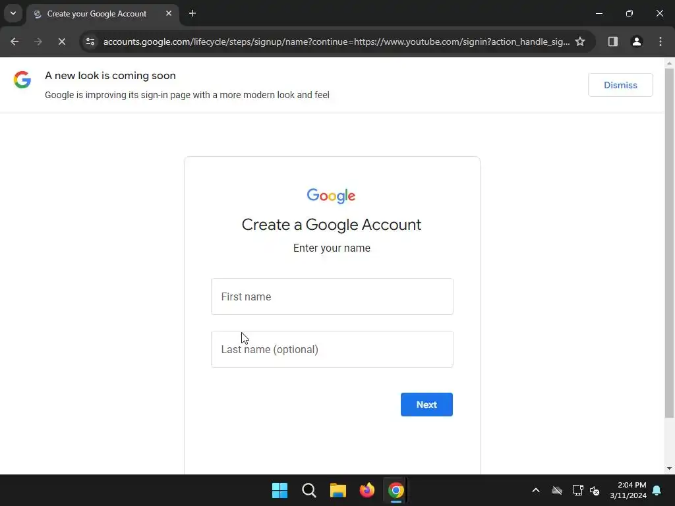Screen dimensions: 675x506
Task: Dismiss the new look banner
Action: tap(620, 85)
